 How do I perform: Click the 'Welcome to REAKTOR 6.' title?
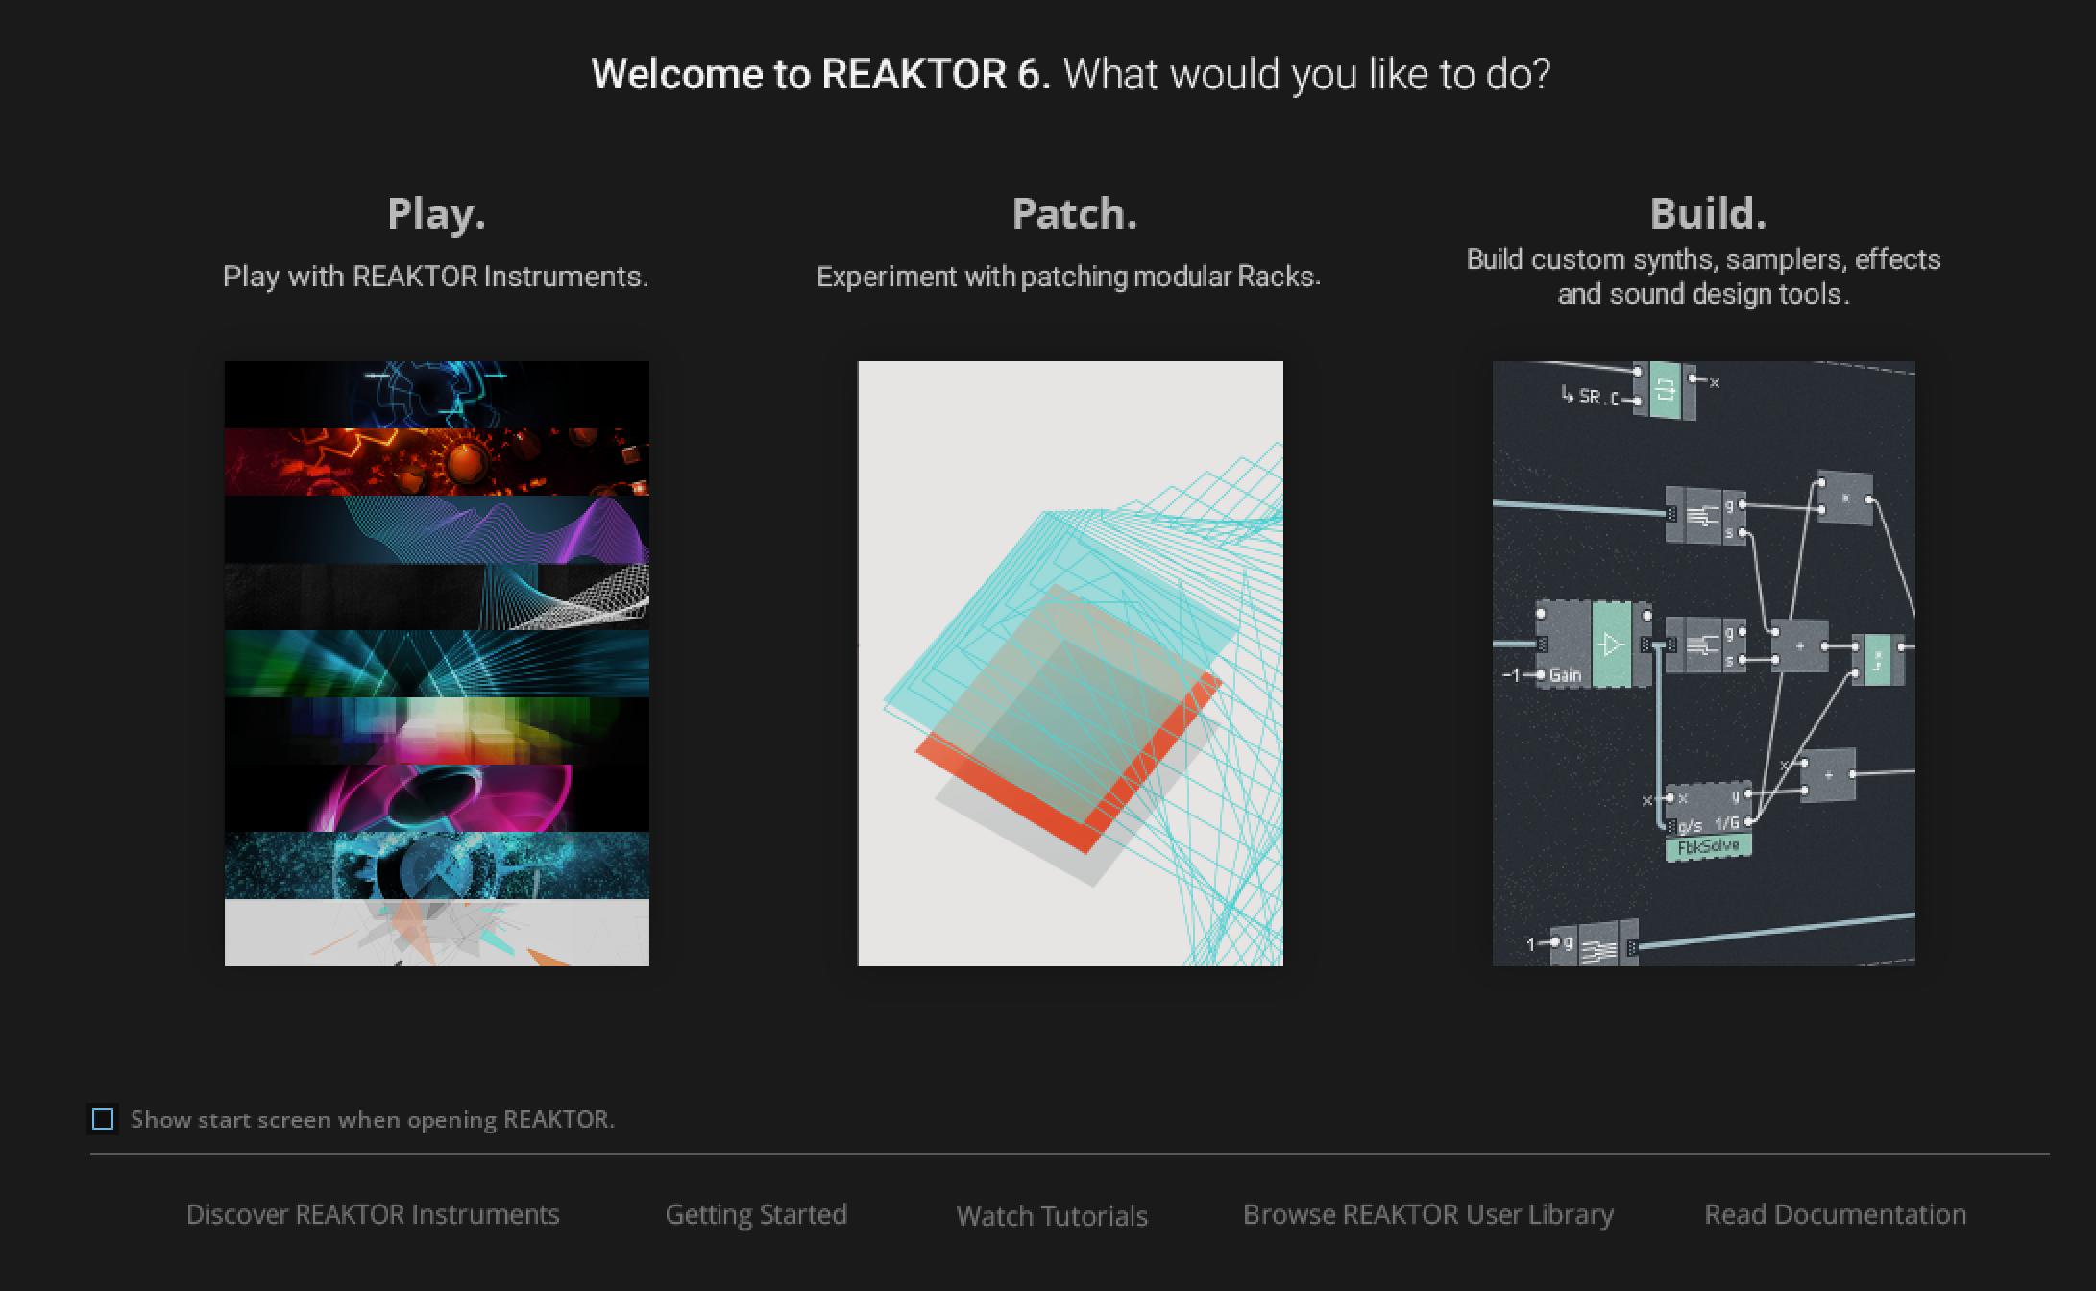pos(821,74)
